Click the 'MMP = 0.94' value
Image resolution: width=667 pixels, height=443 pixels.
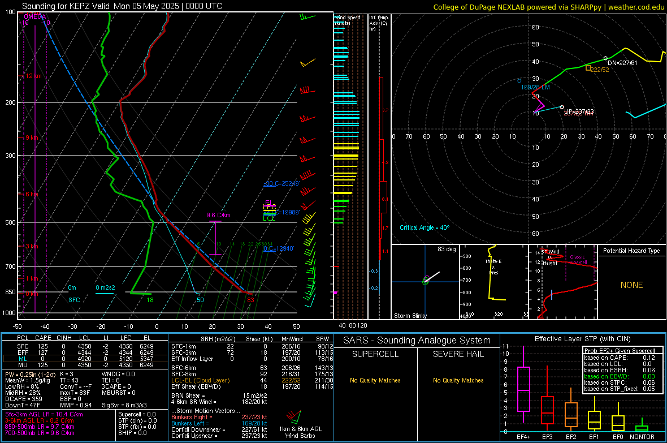pos(76,405)
